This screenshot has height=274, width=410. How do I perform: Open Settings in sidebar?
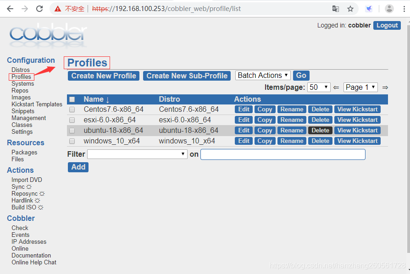click(x=22, y=132)
